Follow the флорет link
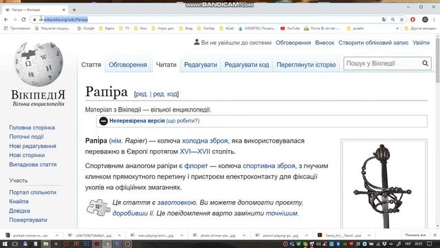The height and width of the screenshot is (248, 440). (196, 166)
